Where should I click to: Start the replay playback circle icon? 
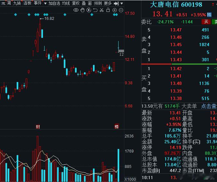point(89,10)
